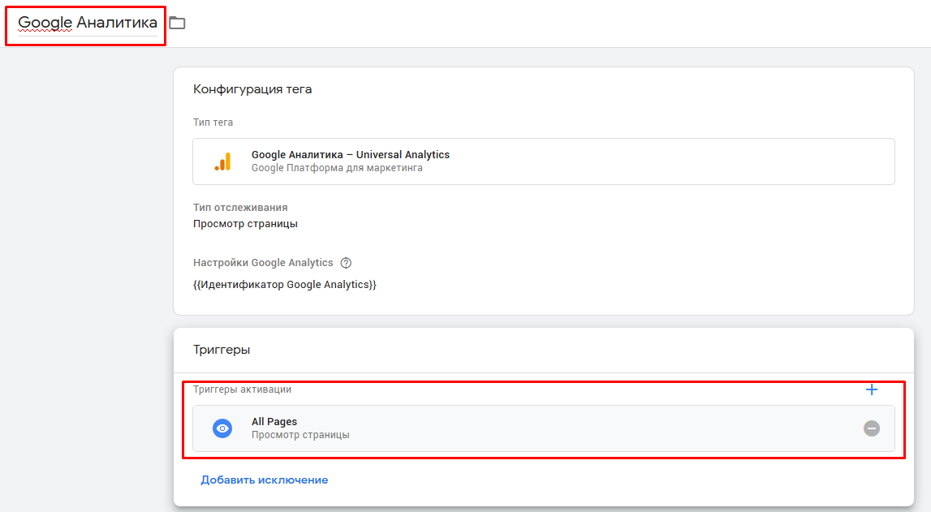Click the Конфигурация тега heading

click(x=252, y=89)
